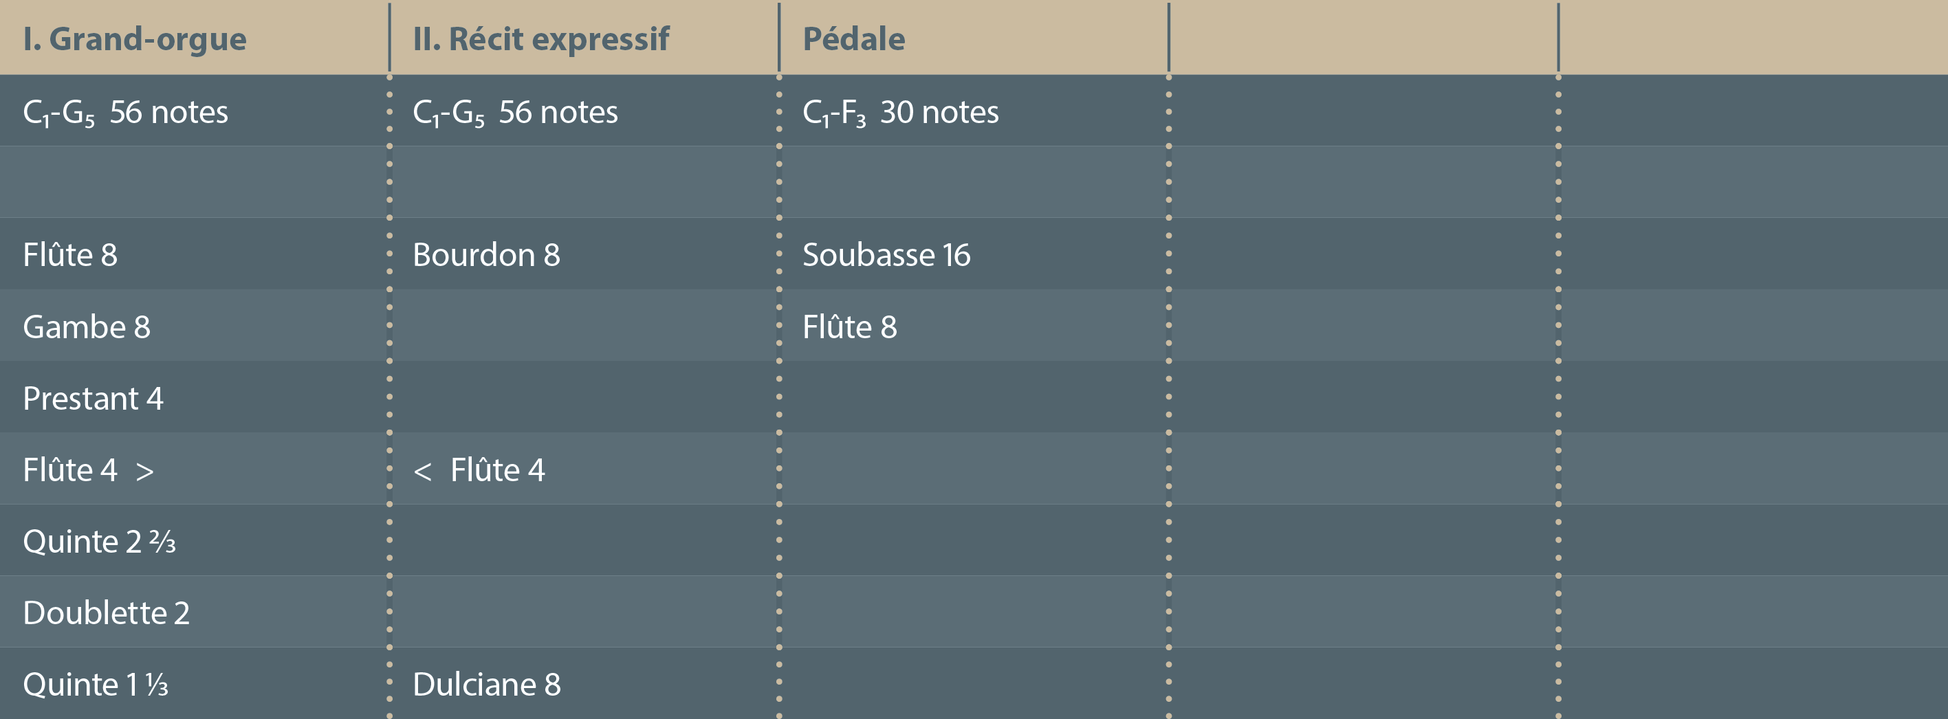Click the Flûte 4 text in Grand-orgue
The height and width of the screenshot is (719, 1948).
(x=69, y=470)
